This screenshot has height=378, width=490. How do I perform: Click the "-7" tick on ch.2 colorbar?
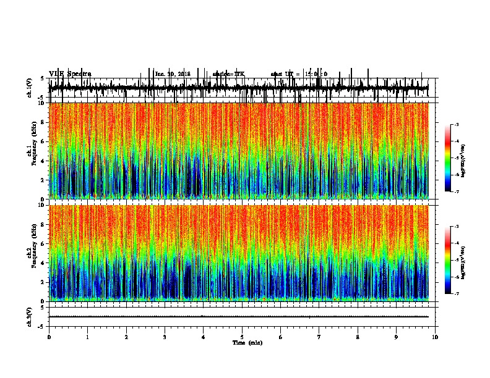pyautogui.click(x=456, y=294)
